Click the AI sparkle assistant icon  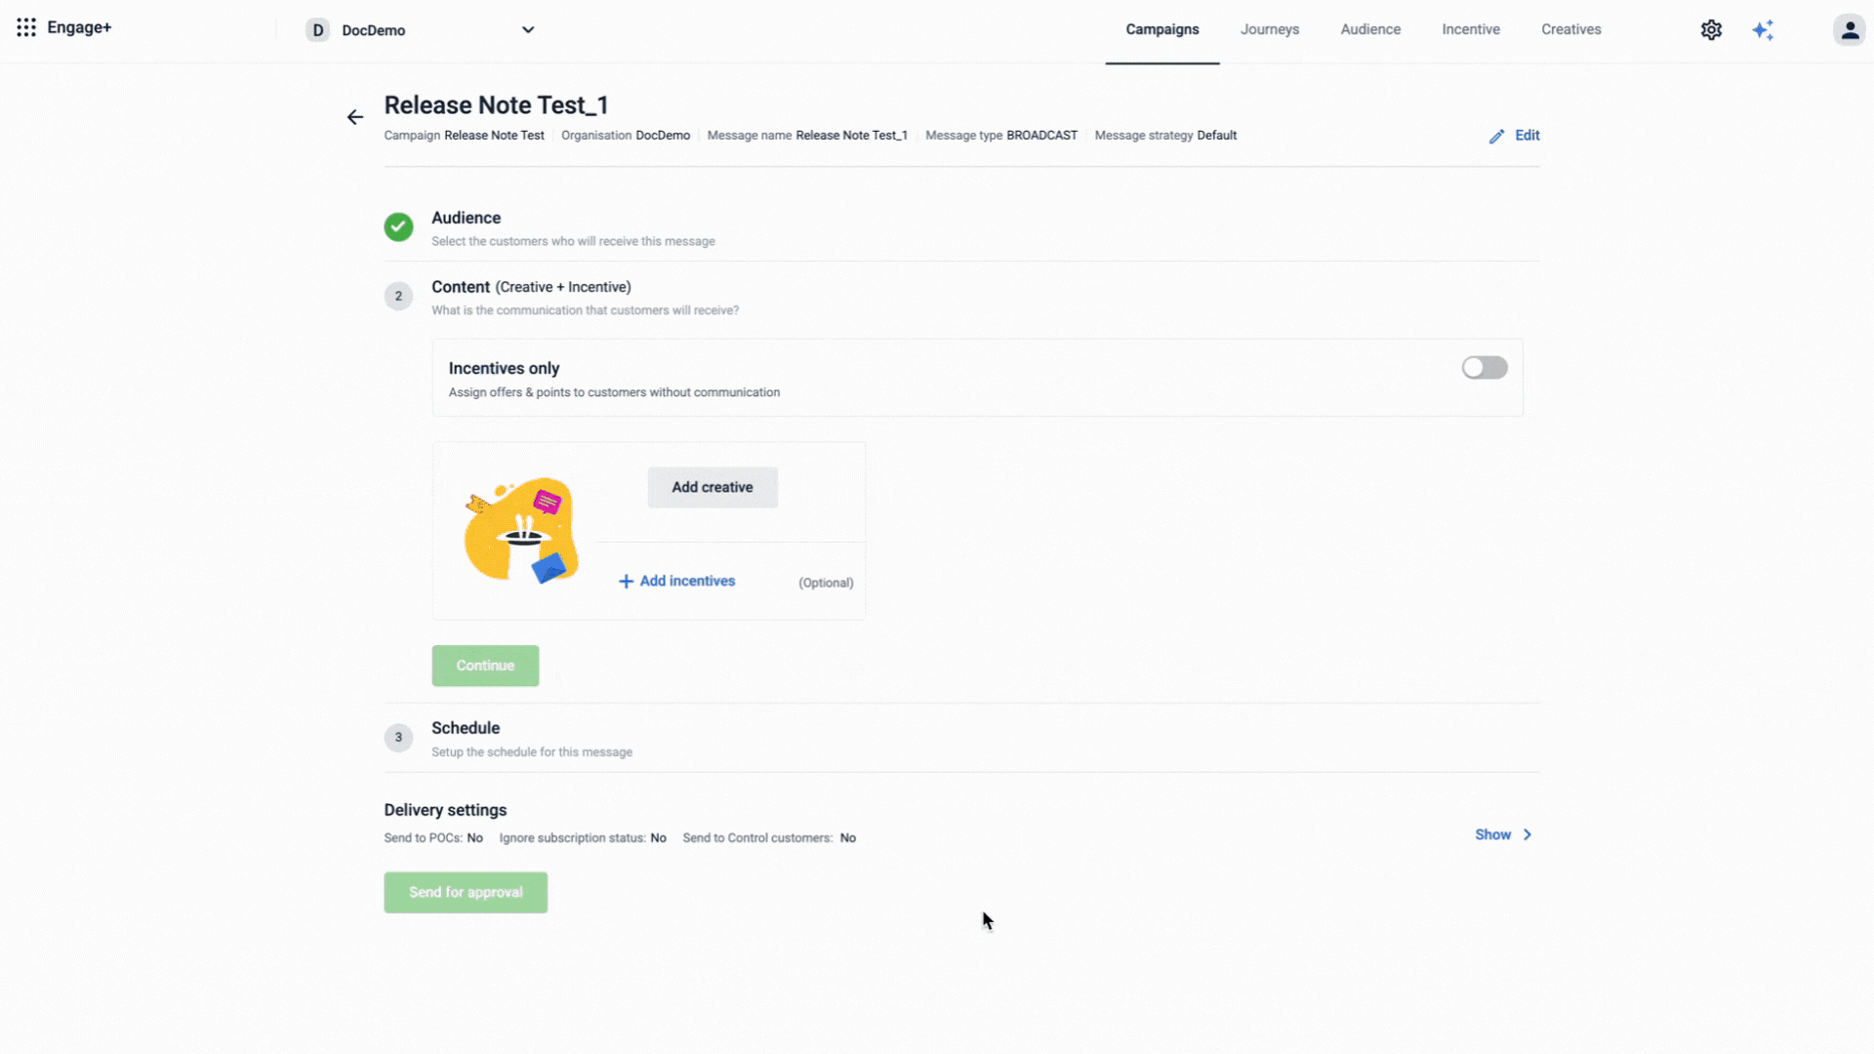[1763, 30]
